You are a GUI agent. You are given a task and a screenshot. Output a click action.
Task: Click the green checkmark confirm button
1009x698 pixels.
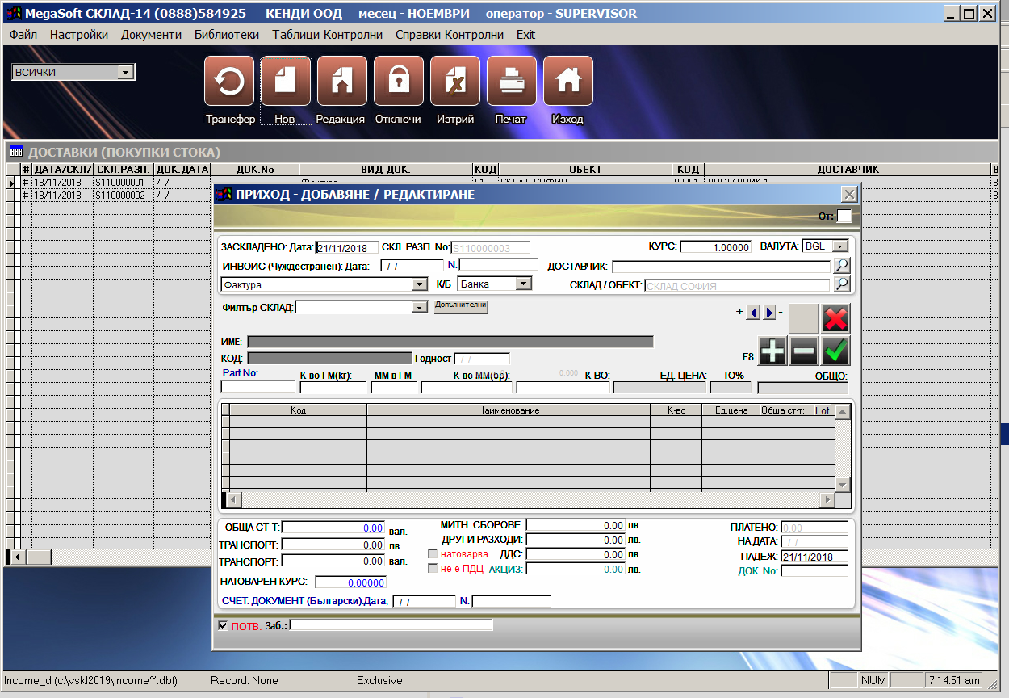click(x=835, y=351)
